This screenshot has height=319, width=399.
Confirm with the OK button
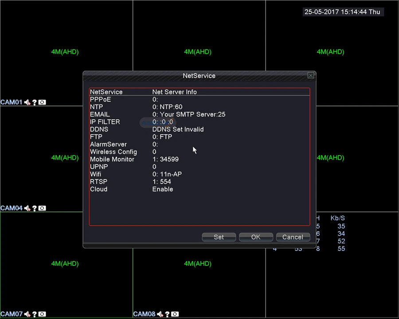[x=256, y=237]
